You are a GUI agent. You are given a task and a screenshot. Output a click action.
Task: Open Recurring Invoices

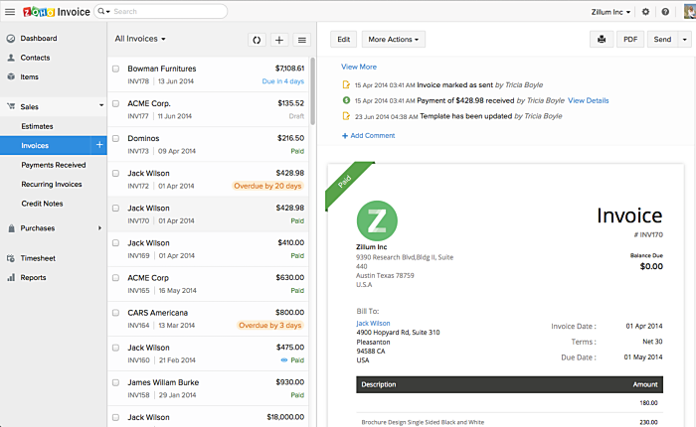52,184
